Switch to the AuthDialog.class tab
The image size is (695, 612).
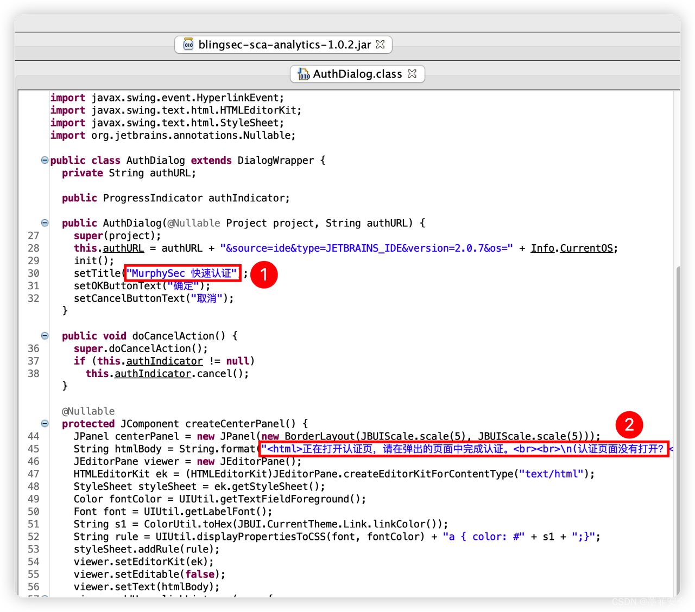(357, 74)
